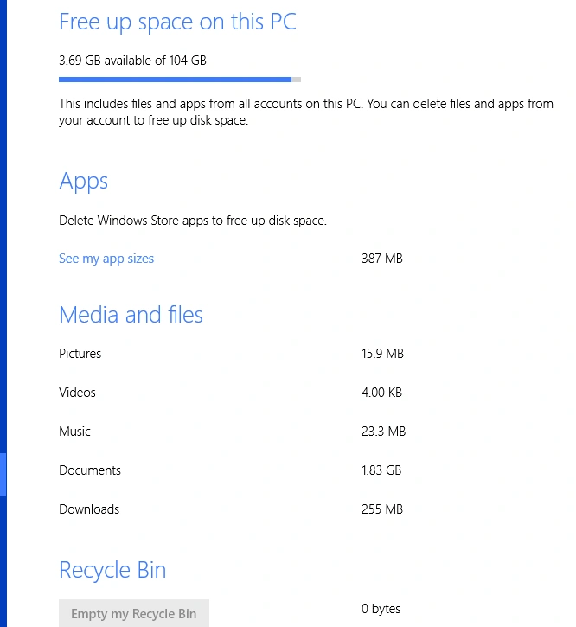This screenshot has height=627, width=576.
Task: Select the Music row label
Action: [74, 431]
